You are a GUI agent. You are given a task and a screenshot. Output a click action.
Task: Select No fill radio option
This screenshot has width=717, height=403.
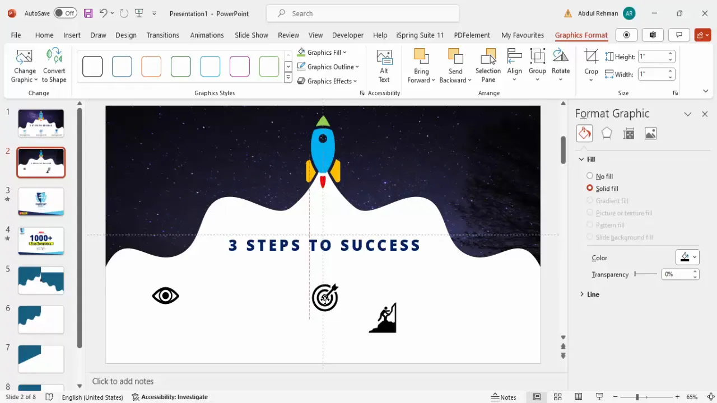[590, 176]
